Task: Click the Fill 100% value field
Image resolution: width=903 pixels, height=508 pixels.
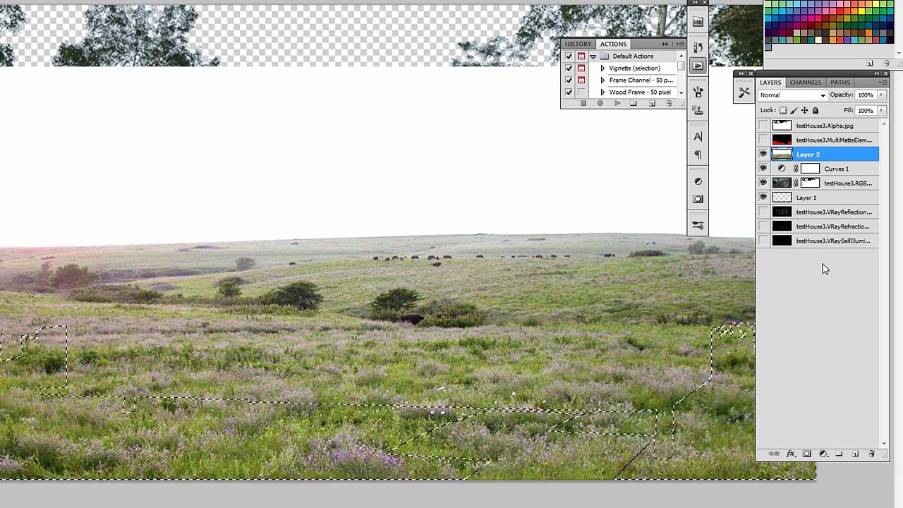Action: (x=866, y=110)
